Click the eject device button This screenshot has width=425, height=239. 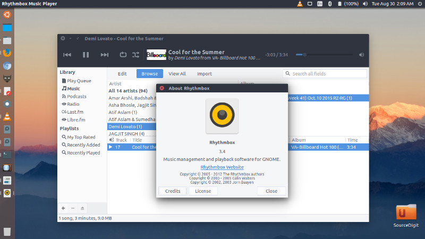(x=82, y=208)
